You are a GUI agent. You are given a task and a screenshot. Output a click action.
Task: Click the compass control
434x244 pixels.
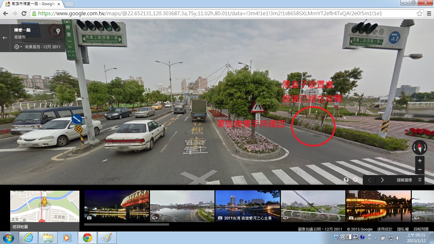(419, 148)
